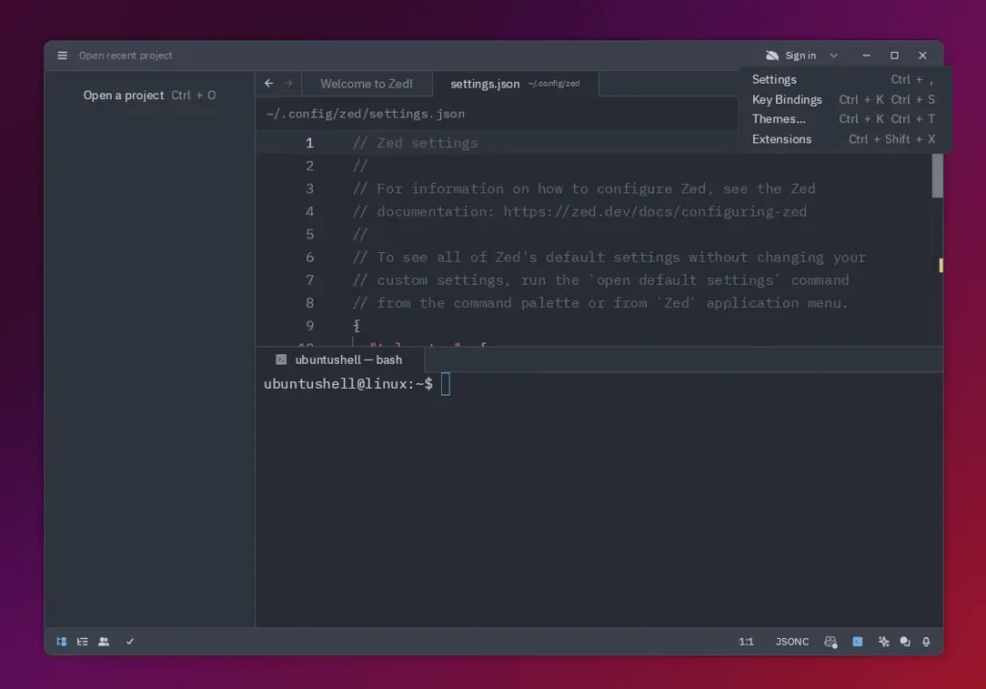Switch to the Welcome to Zed! tab

click(366, 84)
